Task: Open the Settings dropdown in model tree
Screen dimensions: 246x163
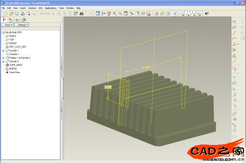Action: (22, 25)
